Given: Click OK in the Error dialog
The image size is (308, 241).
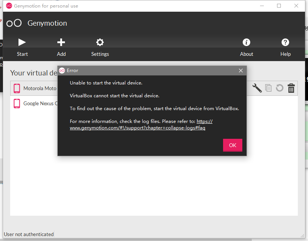Looking at the screenshot, I should click(233, 145).
